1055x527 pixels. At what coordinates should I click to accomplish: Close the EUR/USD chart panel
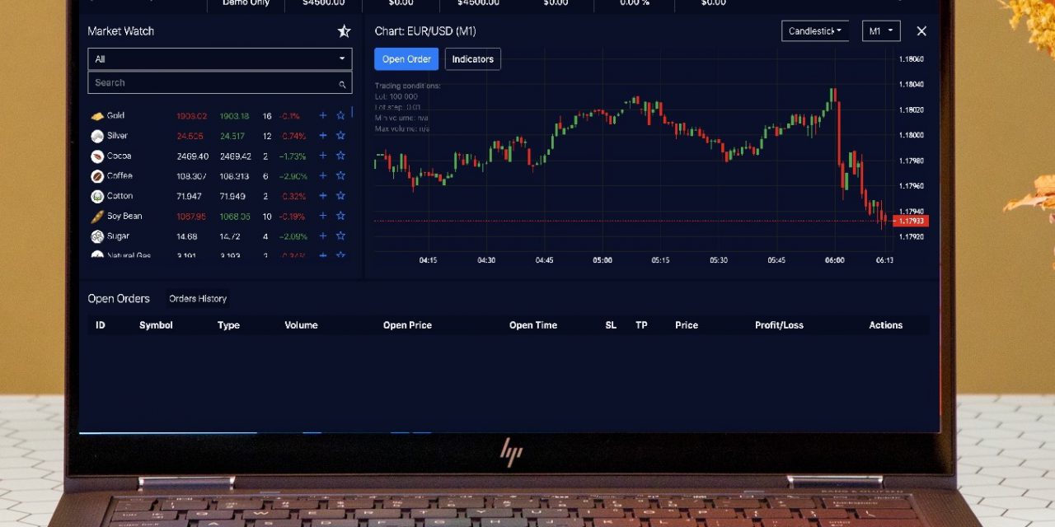921,31
